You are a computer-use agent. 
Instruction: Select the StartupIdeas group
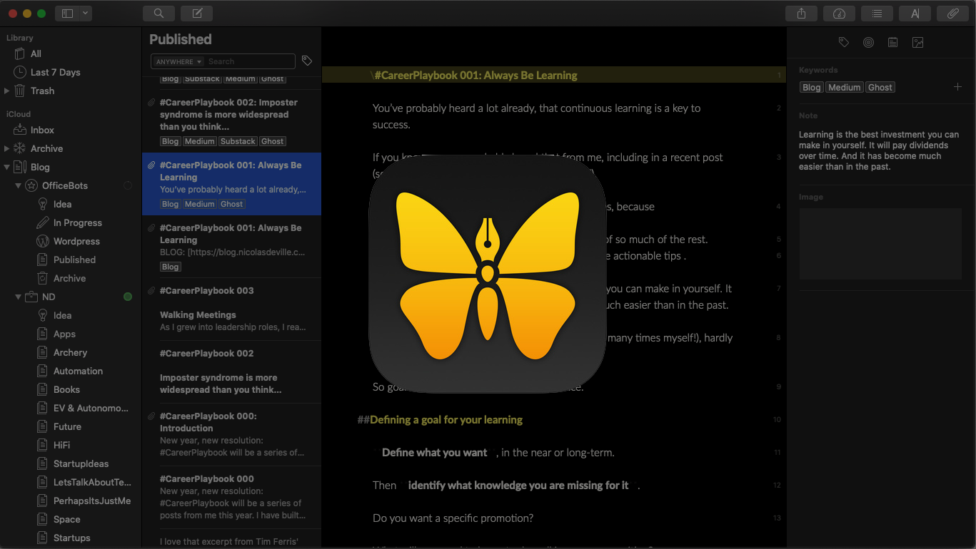[81, 463]
